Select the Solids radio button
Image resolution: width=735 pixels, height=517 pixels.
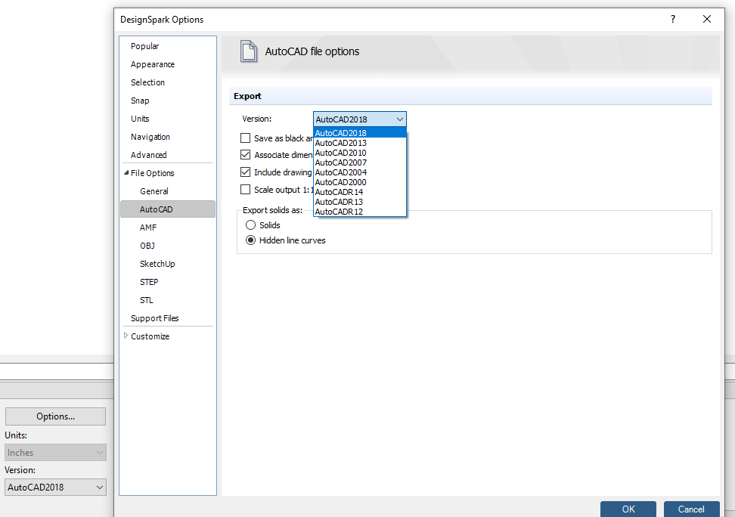coord(251,225)
